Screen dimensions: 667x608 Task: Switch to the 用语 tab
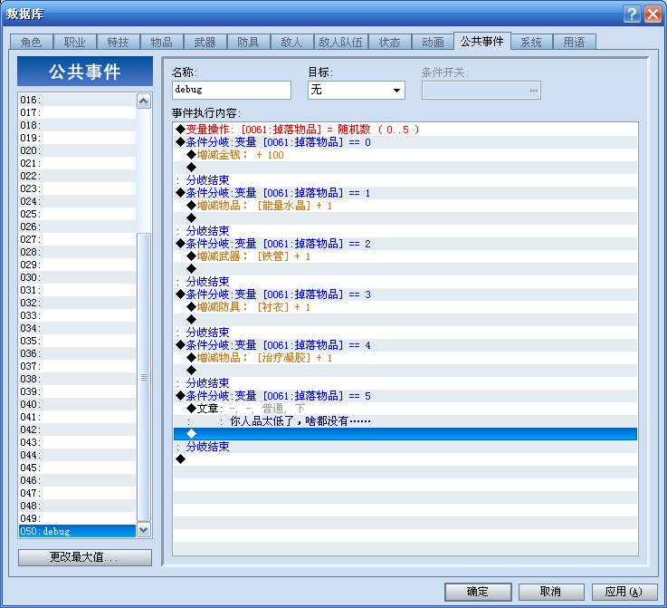coord(575,42)
